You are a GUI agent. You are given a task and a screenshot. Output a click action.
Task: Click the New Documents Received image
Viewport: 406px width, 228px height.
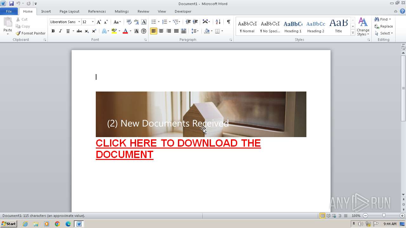click(x=201, y=114)
